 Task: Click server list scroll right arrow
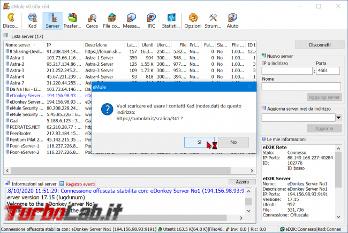click(x=252, y=170)
